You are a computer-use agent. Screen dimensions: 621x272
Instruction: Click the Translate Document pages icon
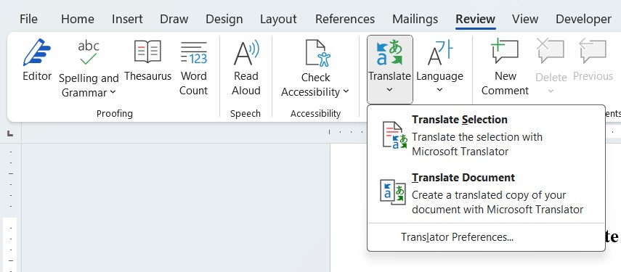[x=393, y=191]
